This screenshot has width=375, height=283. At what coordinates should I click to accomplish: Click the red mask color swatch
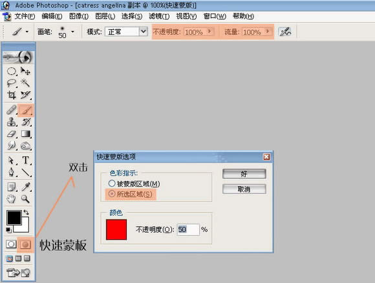coord(116,230)
